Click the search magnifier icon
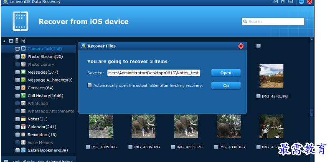 click(x=245, y=21)
